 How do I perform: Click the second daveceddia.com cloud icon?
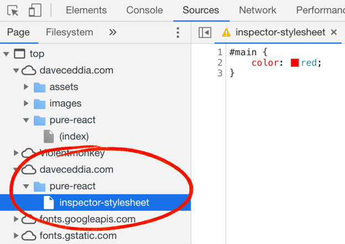[x=29, y=169]
